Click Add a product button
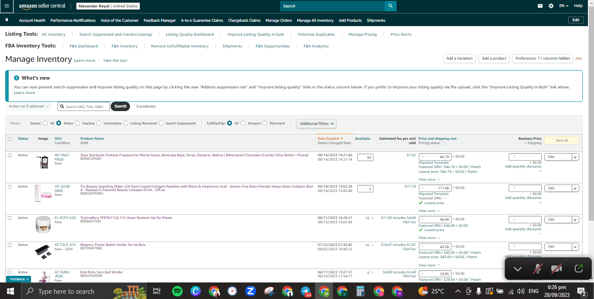Image resolution: width=594 pixels, height=299 pixels. coord(494,58)
